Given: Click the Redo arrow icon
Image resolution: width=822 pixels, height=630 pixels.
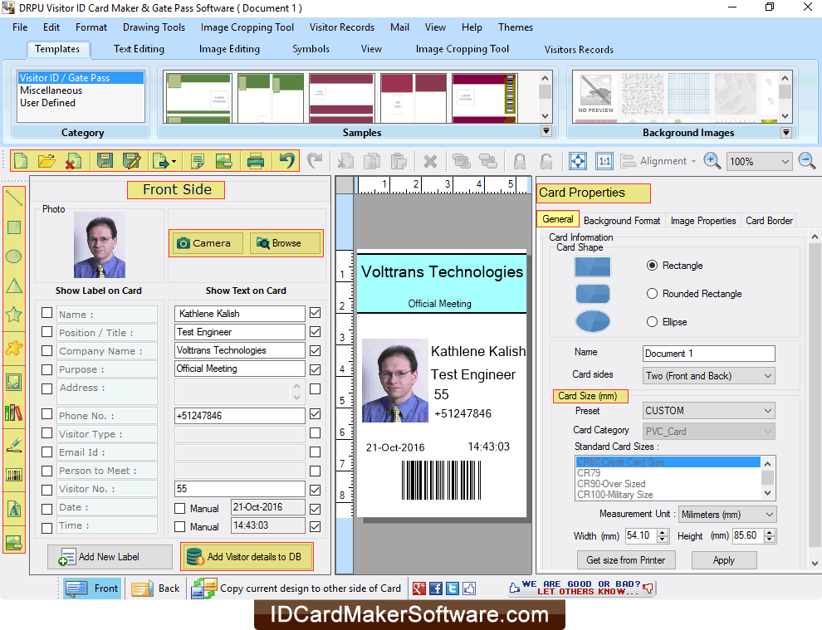Looking at the screenshot, I should click(x=315, y=161).
